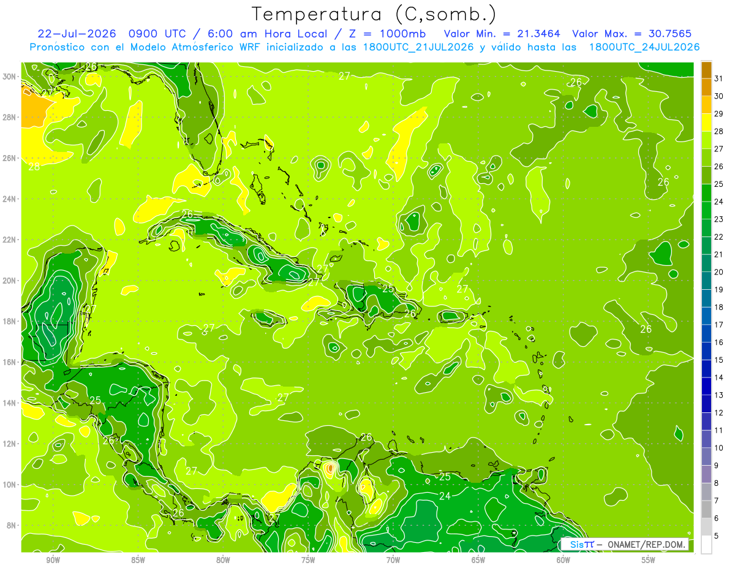Image resolution: width=735 pixels, height=568 pixels.
Task: Click the 24N latitude label
Action: [x=10, y=199]
